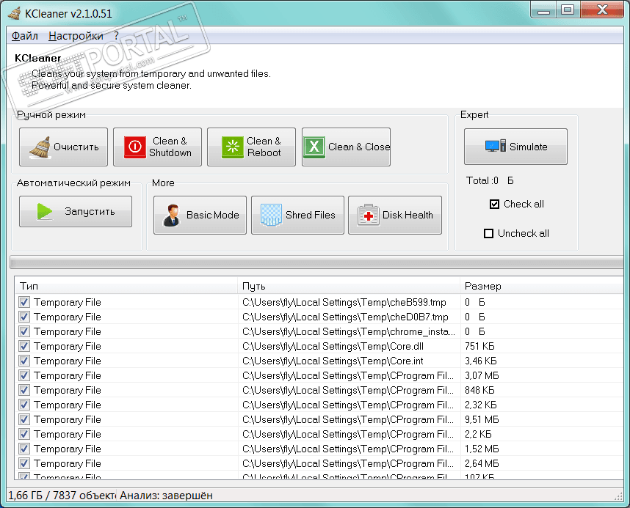Select path Temp\Core.dll

(x=333, y=346)
